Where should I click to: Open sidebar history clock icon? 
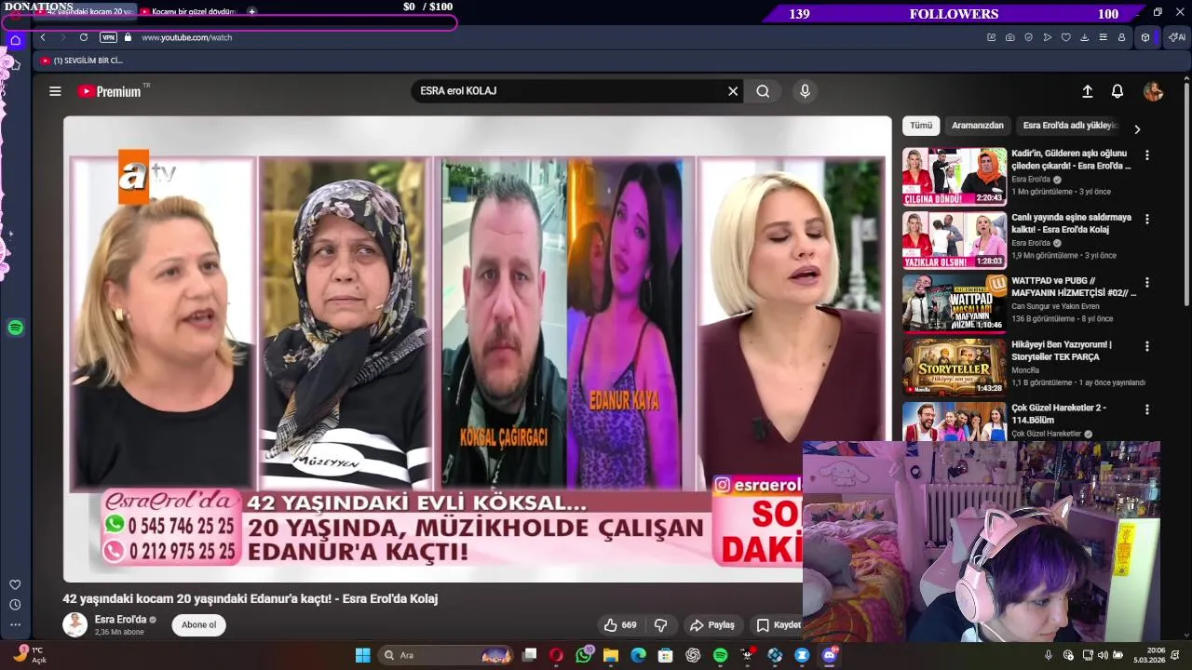tap(15, 605)
